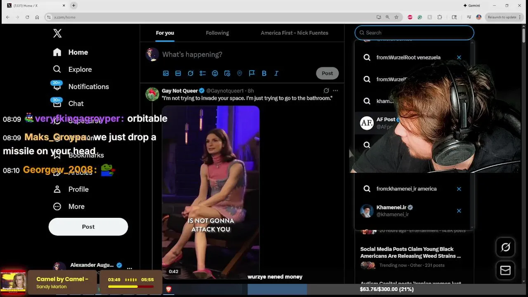
Task: Open the Home page from sidebar
Action: [x=71, y=52]
